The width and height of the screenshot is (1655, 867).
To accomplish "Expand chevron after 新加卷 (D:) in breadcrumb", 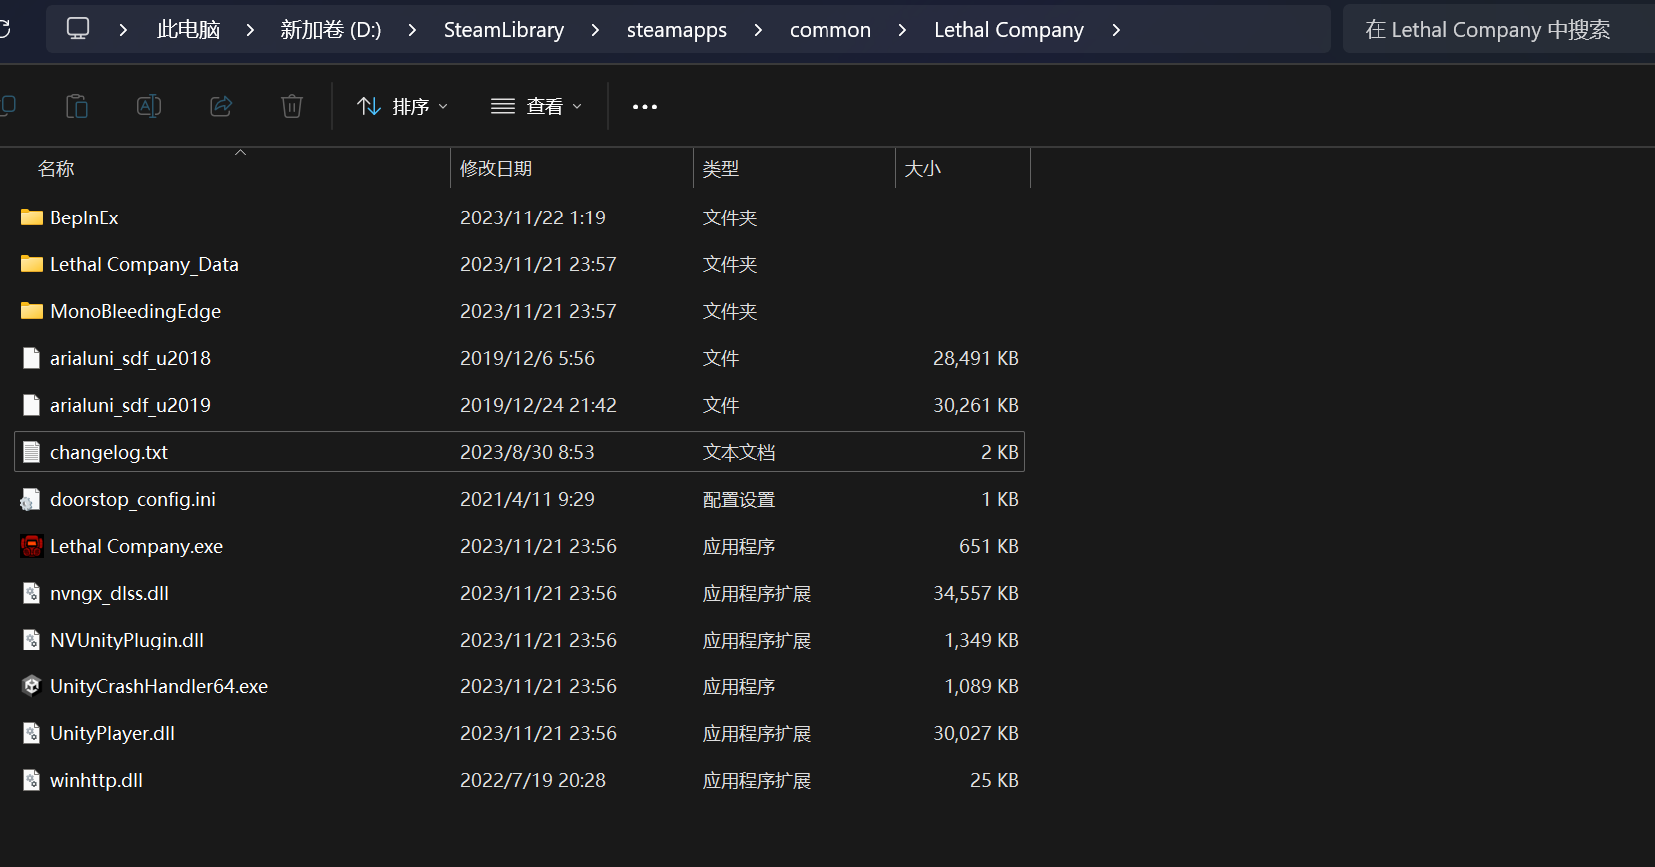I will tap(412, 30).
